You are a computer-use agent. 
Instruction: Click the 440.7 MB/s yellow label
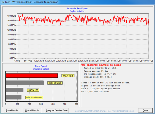68,76
